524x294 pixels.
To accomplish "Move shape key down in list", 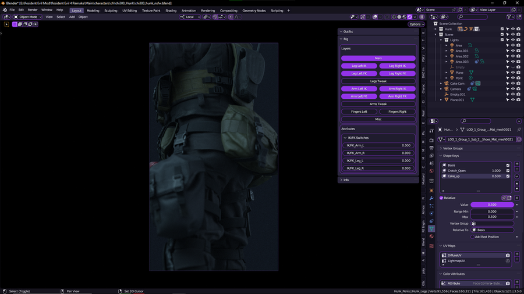I will click(x=516, y=189).
